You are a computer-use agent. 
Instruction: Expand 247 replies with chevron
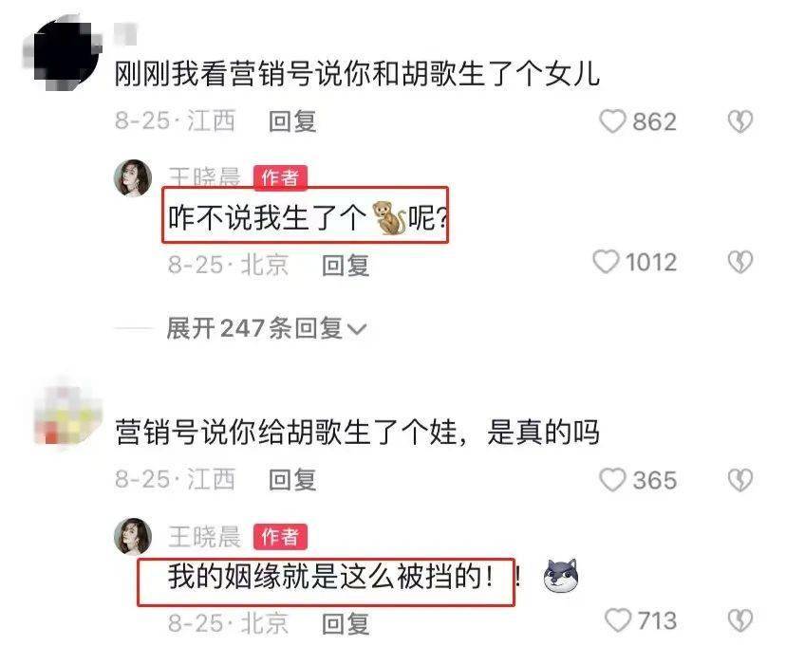coord(267,329)
